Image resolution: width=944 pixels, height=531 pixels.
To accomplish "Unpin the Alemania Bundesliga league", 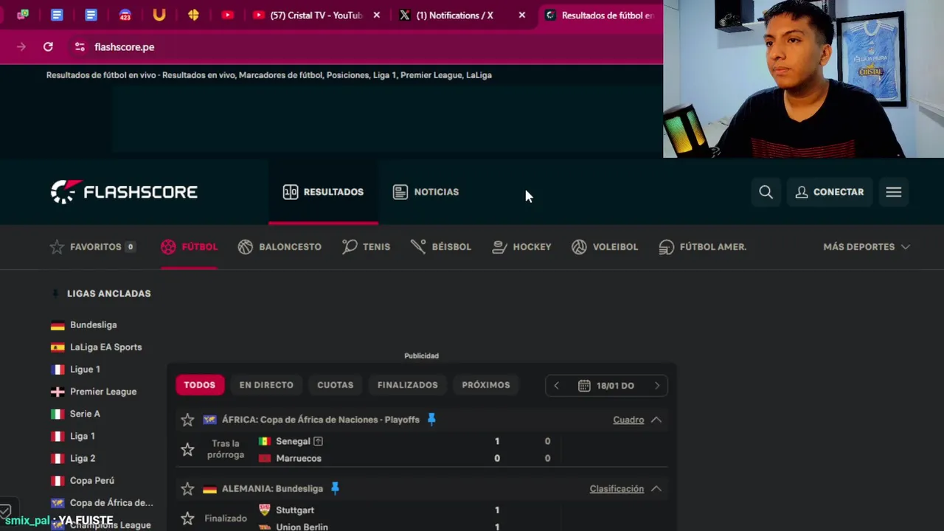I will click(x=335, y=488).
